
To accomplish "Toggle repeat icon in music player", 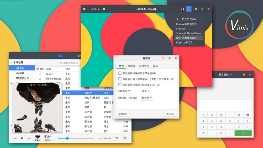I will pyautogui.click(x=117, y=138).
